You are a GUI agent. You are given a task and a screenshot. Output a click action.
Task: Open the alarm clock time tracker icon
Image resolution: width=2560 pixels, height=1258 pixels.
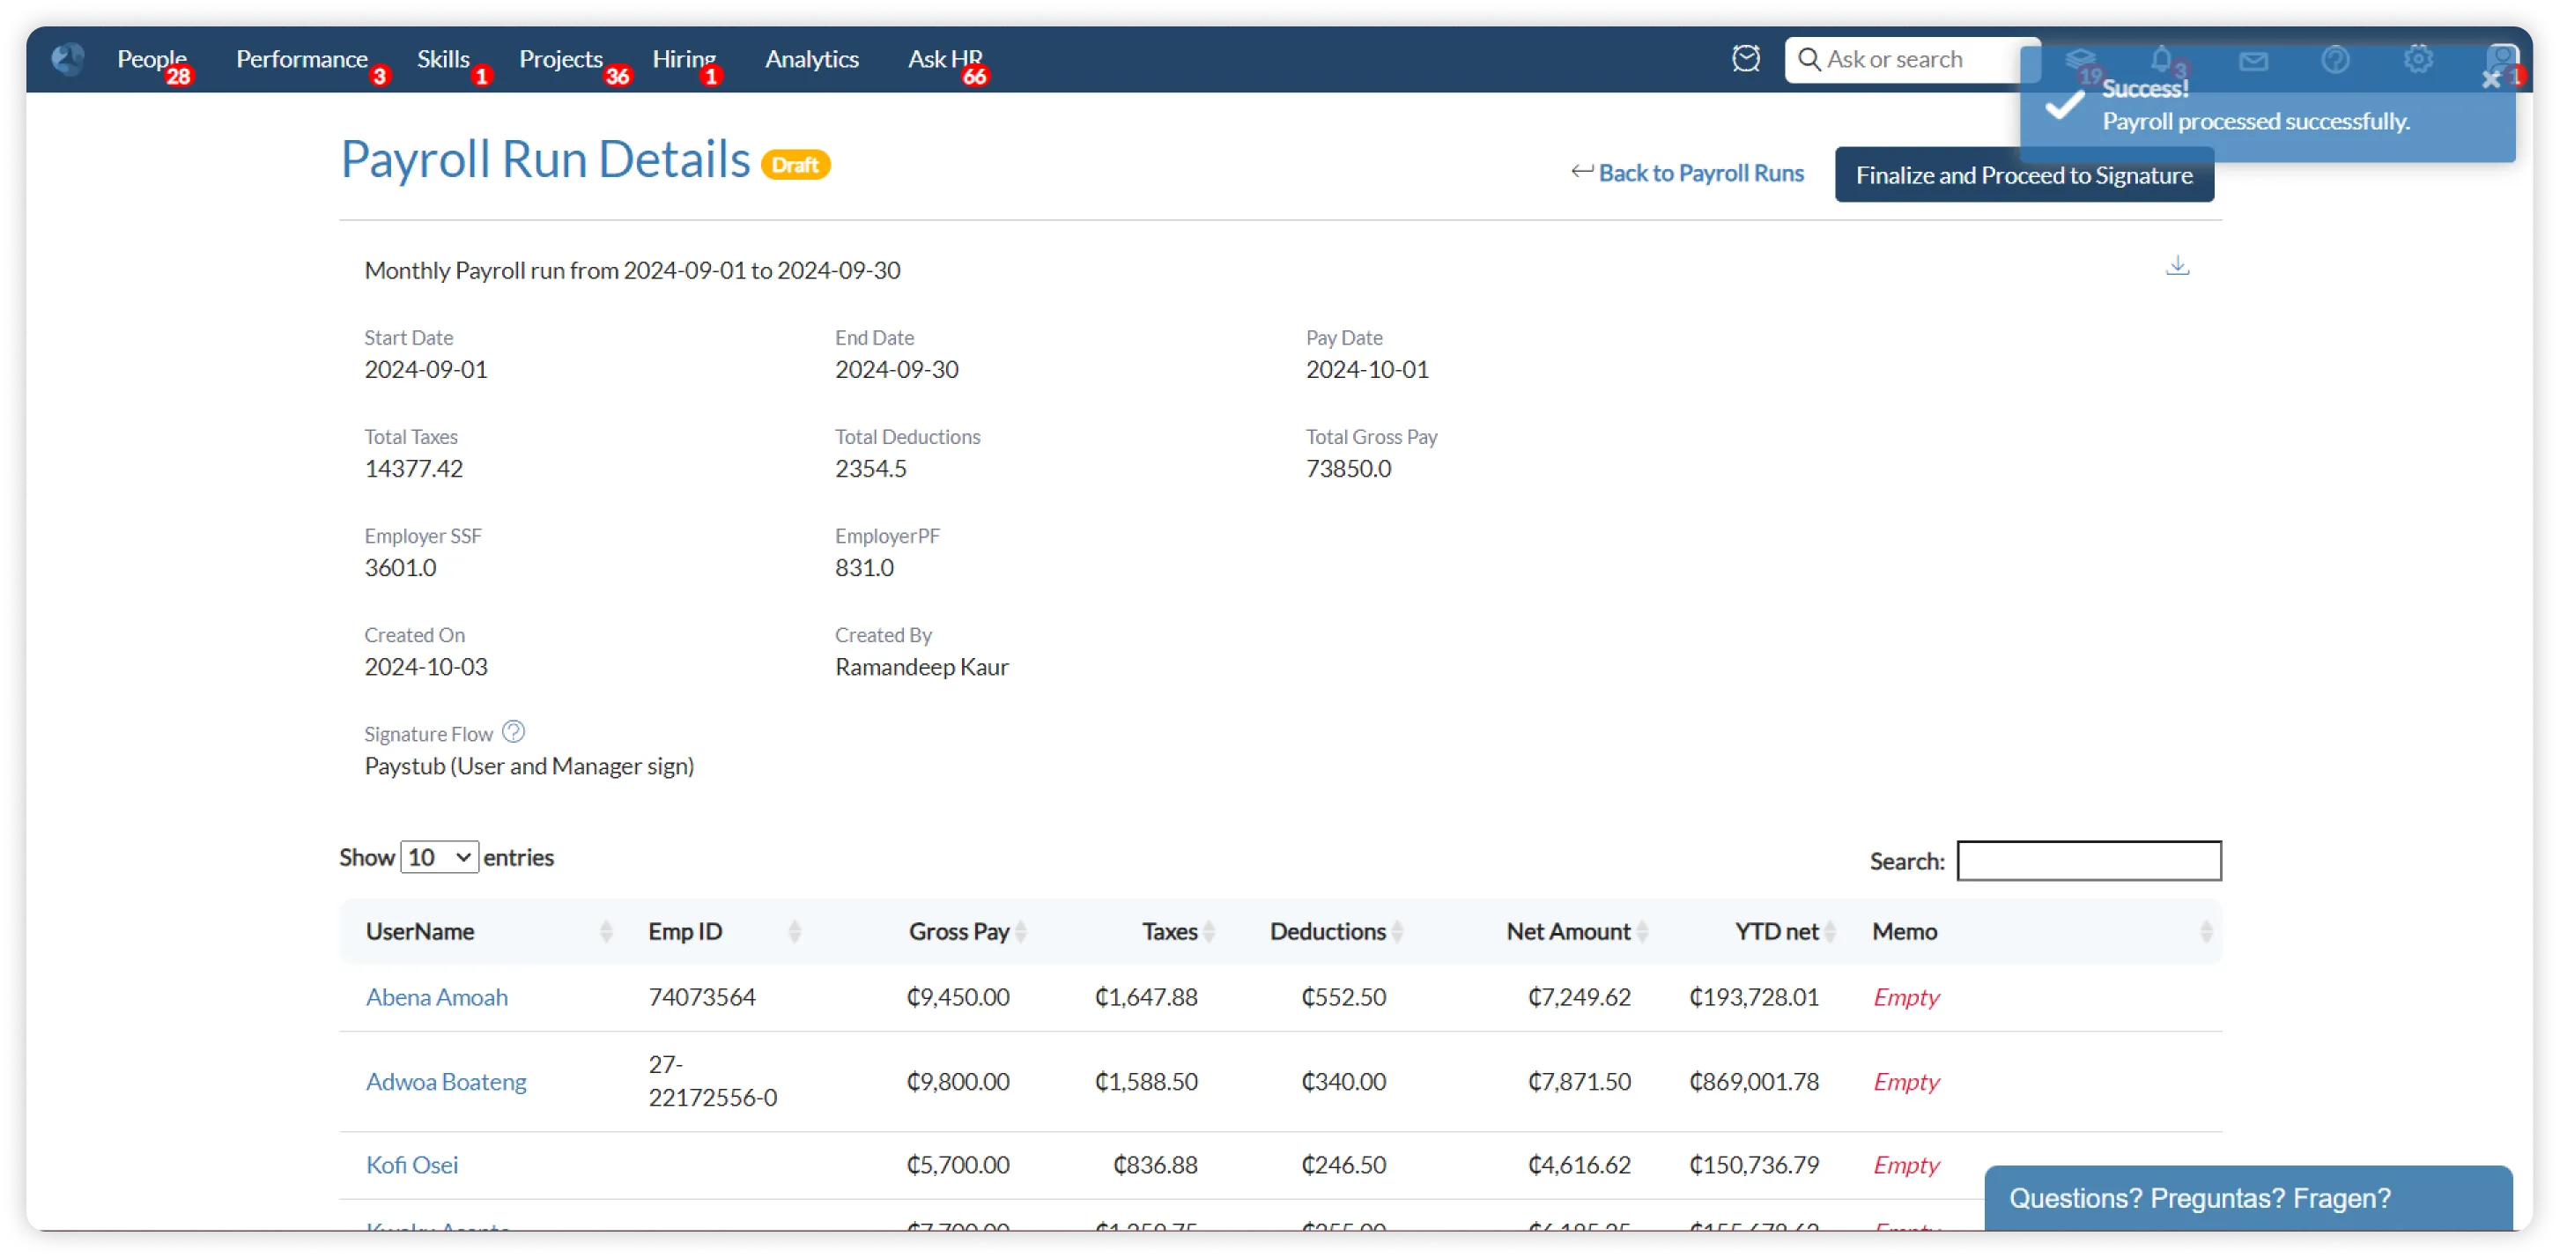click(x=1745, y=60)
